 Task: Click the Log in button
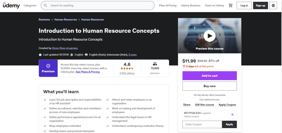click(x=244, y=5)
